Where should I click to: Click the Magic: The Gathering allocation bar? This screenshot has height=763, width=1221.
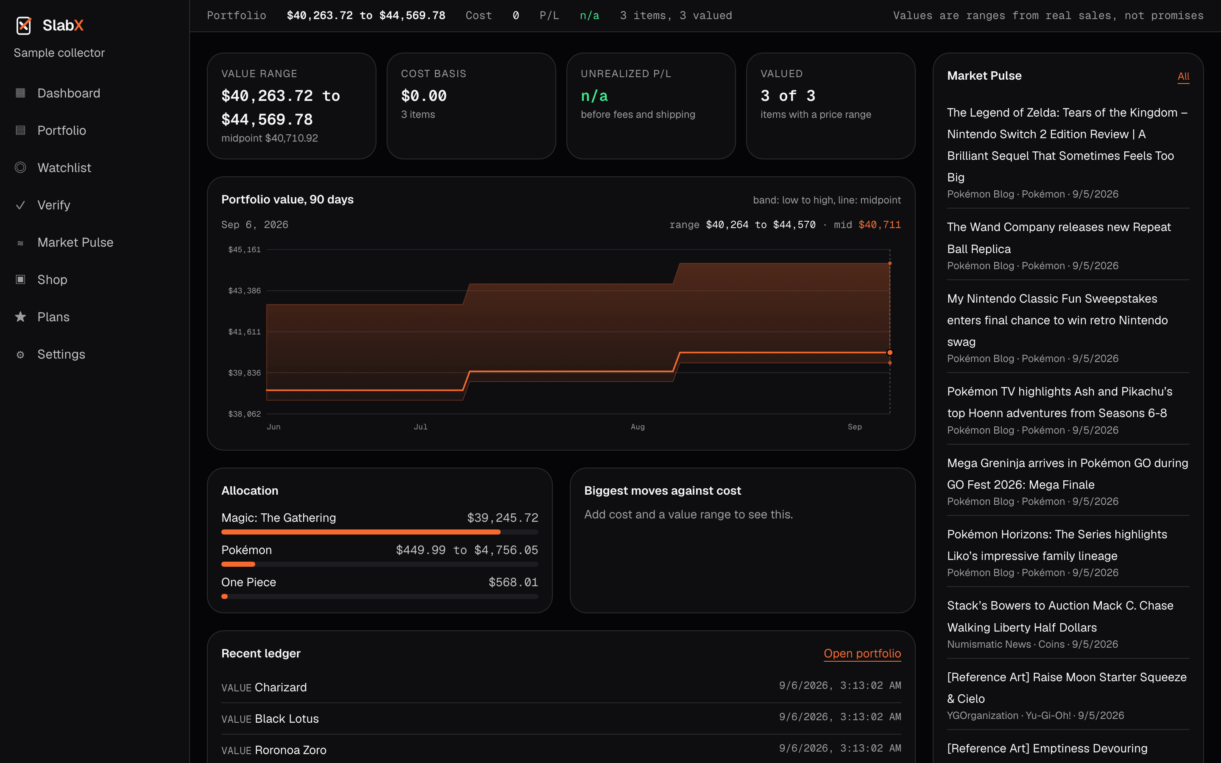point(380,532)
